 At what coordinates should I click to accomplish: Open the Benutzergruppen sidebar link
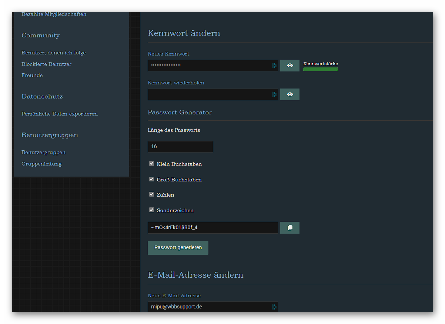(43, 152)
